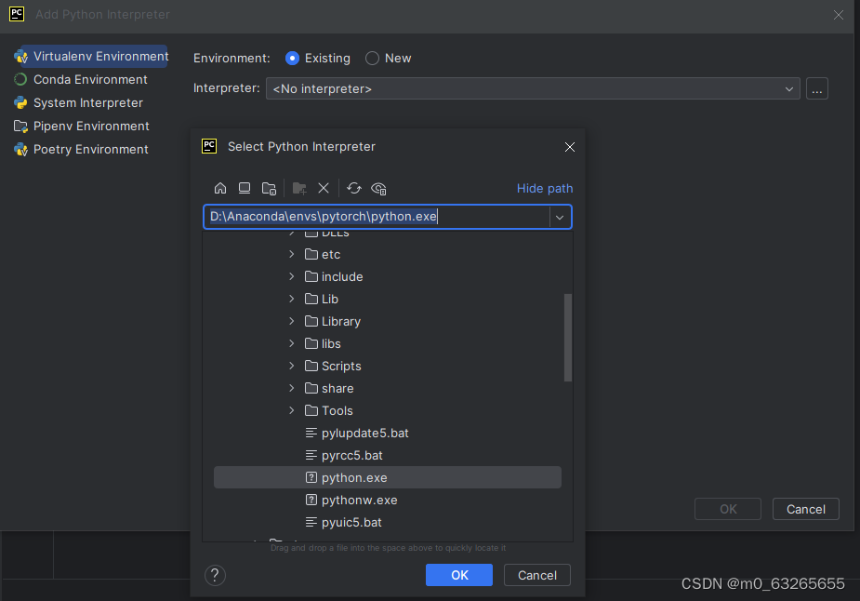Toggle Show Hidden Files eye icon
Screen dimensions: 860x601
tap(379, 188)
